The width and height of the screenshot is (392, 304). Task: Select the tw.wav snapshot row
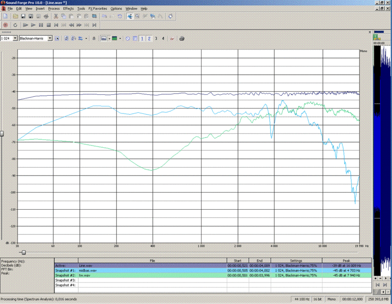pyautogui.click(x=152, y=275)
